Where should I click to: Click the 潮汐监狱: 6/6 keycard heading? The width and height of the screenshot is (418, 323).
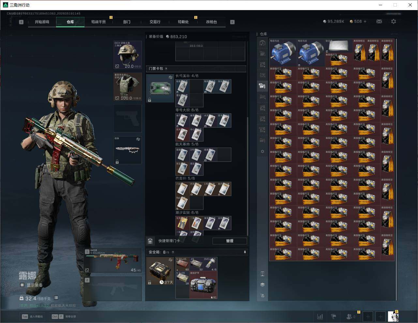coord(187,213)
